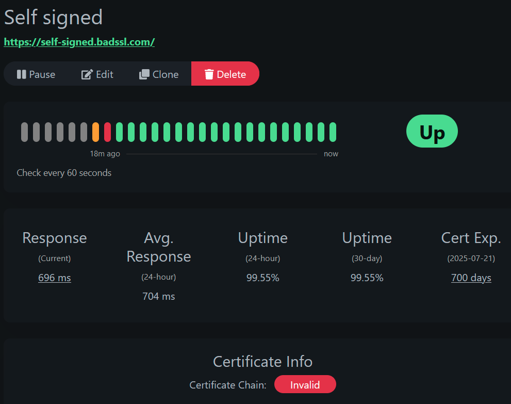This screenshot has height=404, width=511.
Task: Click the Delete trash icon
Action: click(x=209, y=74)
